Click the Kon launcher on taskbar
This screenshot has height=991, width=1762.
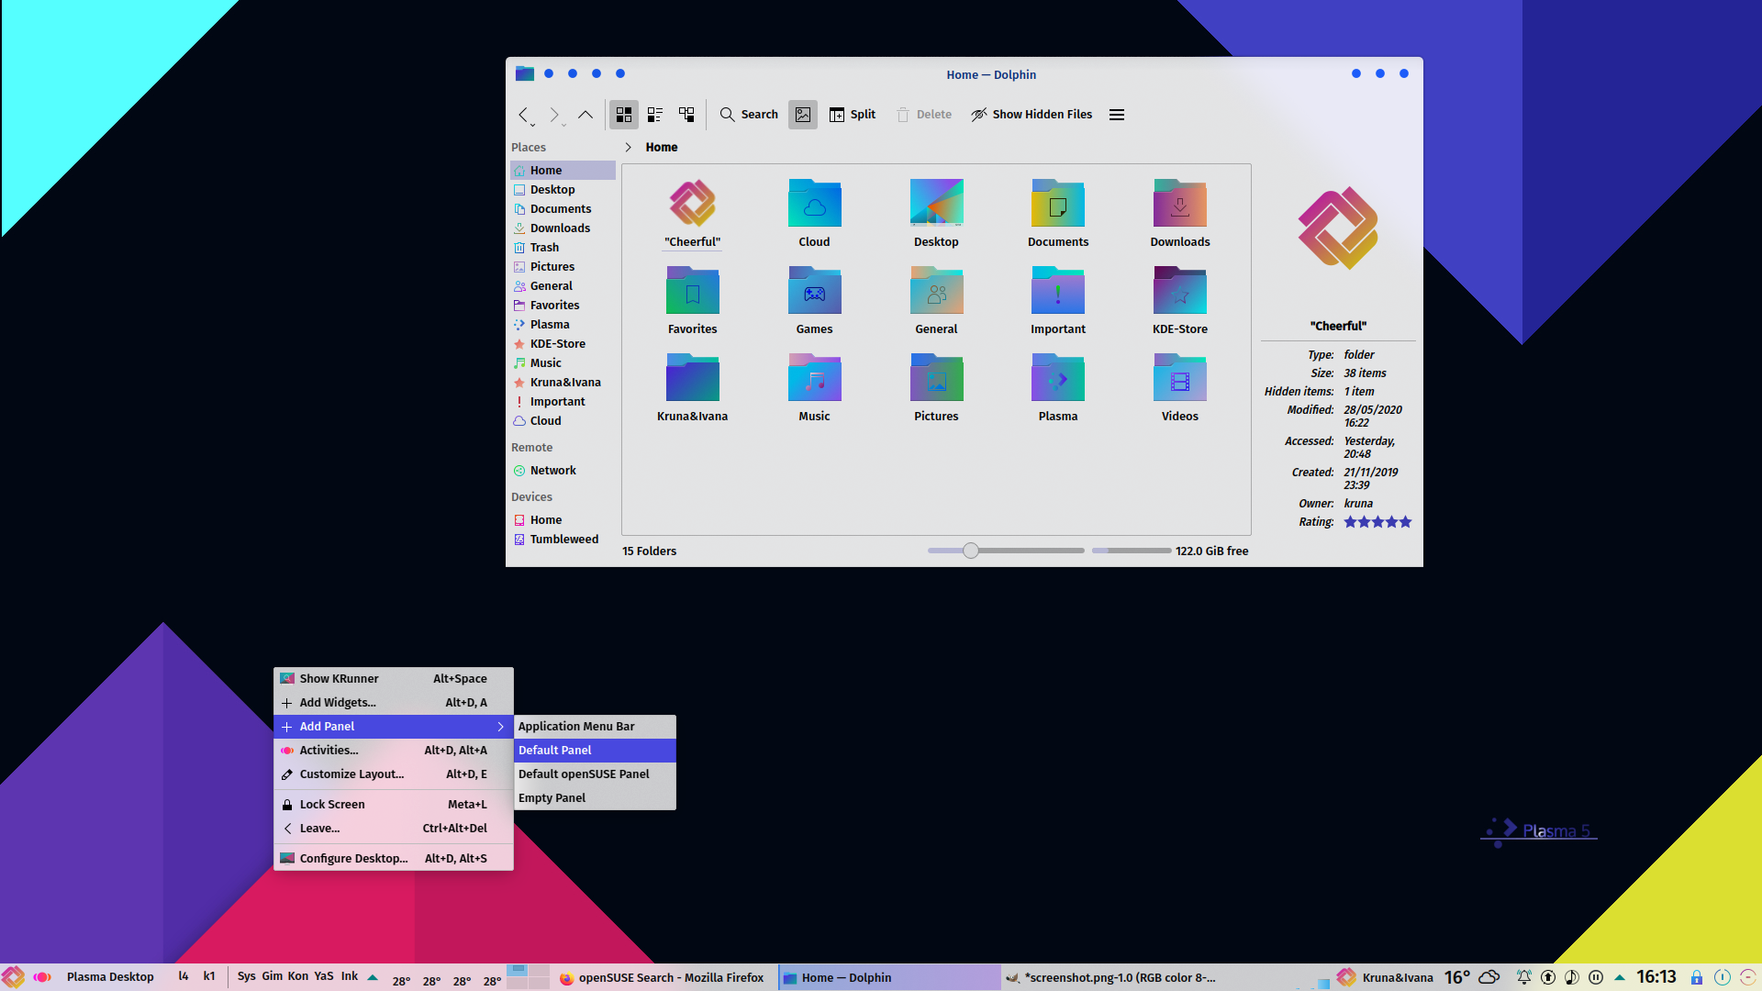coord(298,976)
